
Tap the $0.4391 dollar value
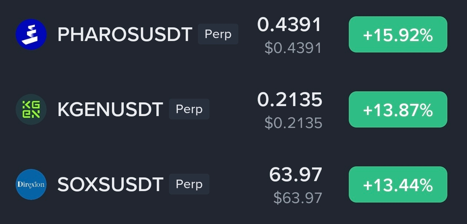[x=293, y=48]
